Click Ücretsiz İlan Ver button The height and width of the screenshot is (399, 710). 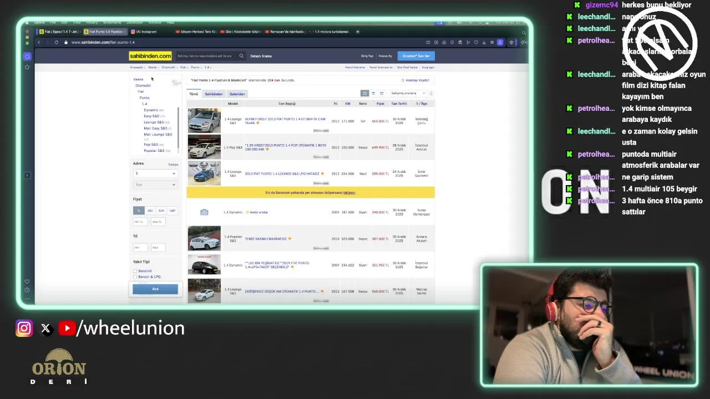(x=416, y=56)
